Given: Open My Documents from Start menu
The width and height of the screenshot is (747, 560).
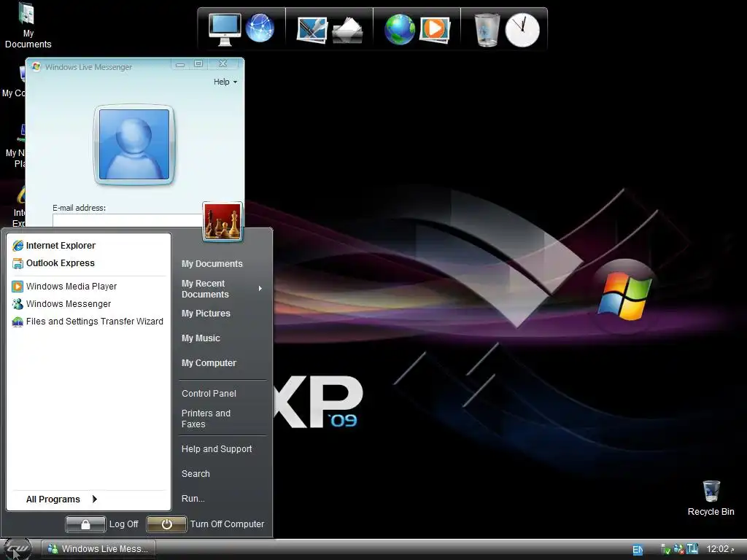Looking at the screenshot, I should pos(212,264).
